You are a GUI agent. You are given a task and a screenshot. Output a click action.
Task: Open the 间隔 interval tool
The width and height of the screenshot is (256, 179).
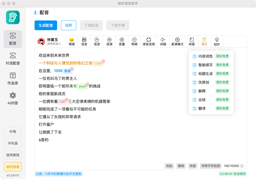[x=163, y=41]
